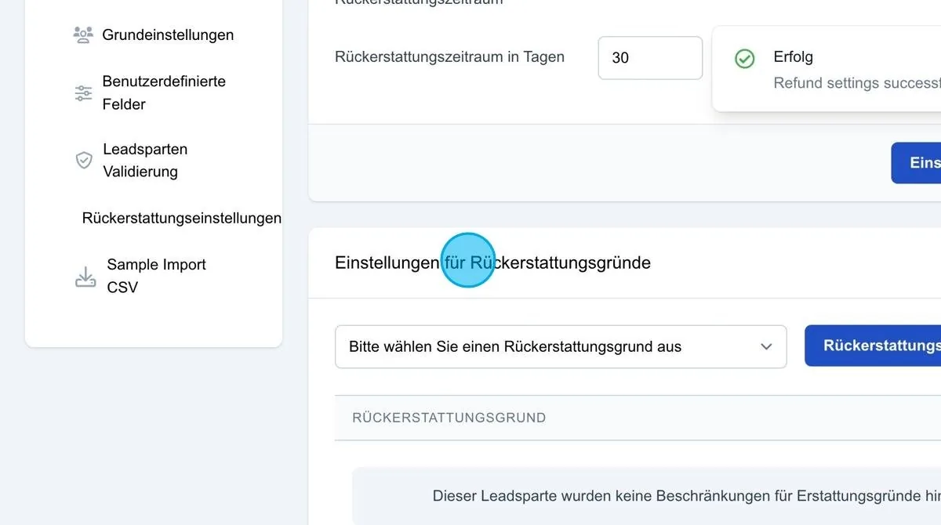941x525 pixels.
Task: Go to Leadsparten Validierung
Action: point(145,160)
